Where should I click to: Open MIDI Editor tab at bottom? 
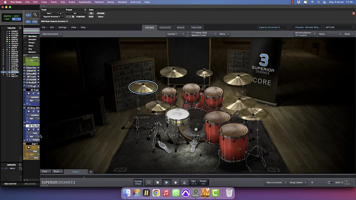[11, 184]
